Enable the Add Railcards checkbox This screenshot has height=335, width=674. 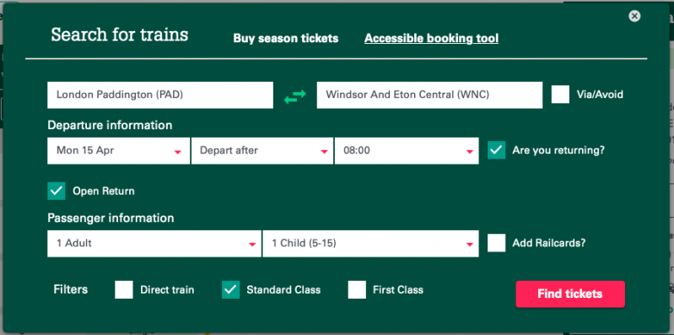pos(497,243)
